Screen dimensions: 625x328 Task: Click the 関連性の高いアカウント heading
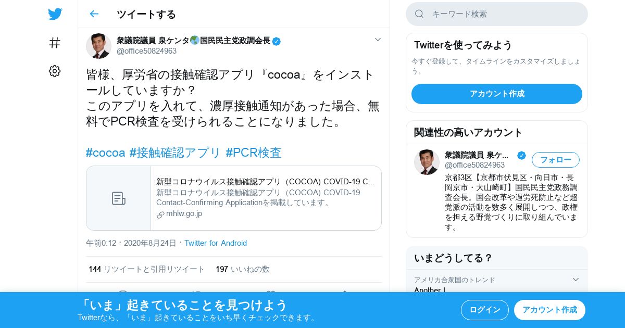[468, 132]
